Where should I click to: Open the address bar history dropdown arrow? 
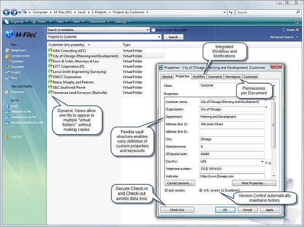(x=224, y=12)
